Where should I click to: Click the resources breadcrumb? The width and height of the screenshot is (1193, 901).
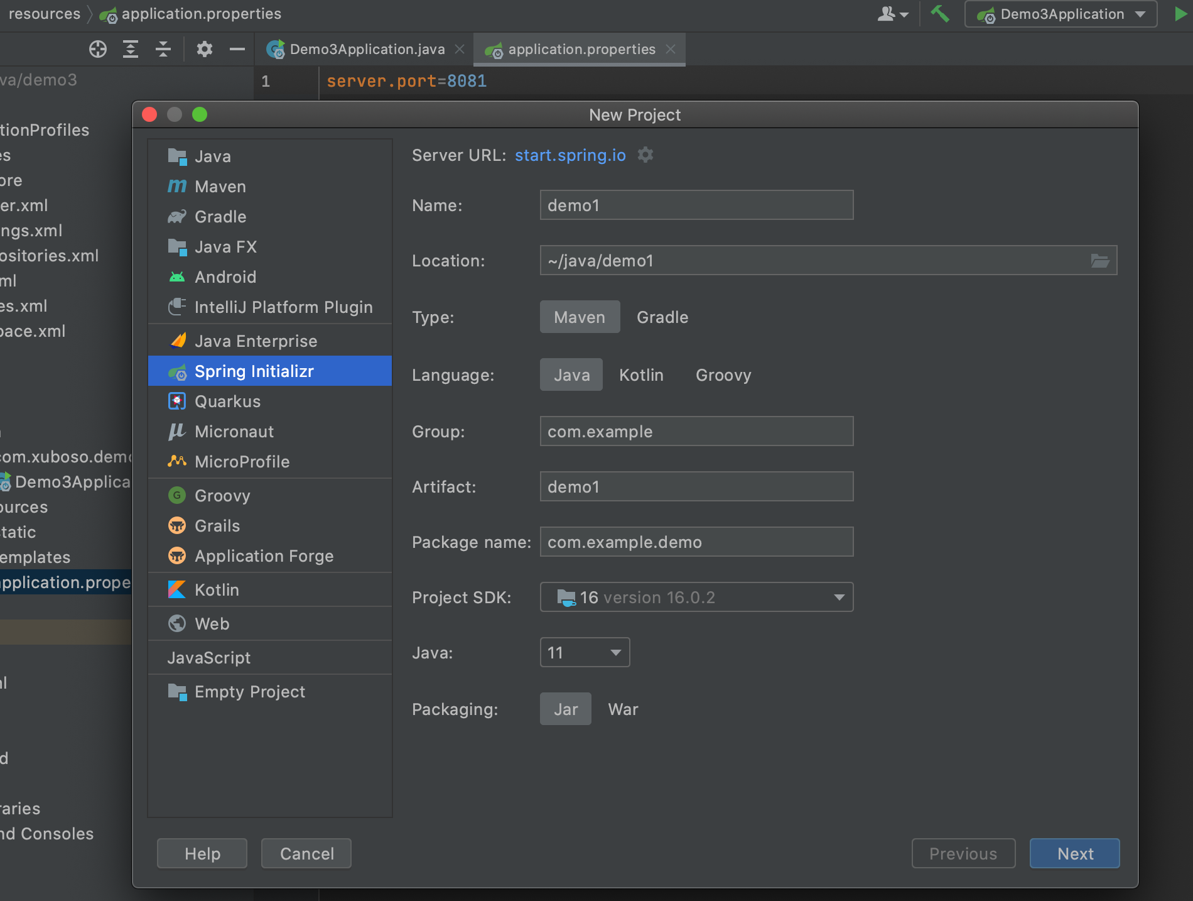click(44, 14)
